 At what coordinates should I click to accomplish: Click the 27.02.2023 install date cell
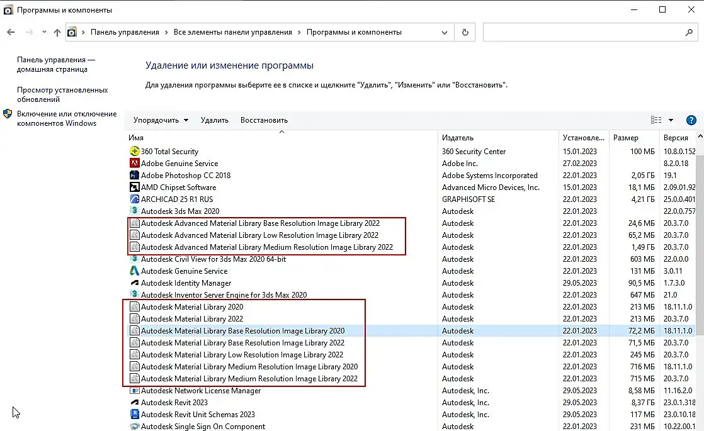click(579, 163)
